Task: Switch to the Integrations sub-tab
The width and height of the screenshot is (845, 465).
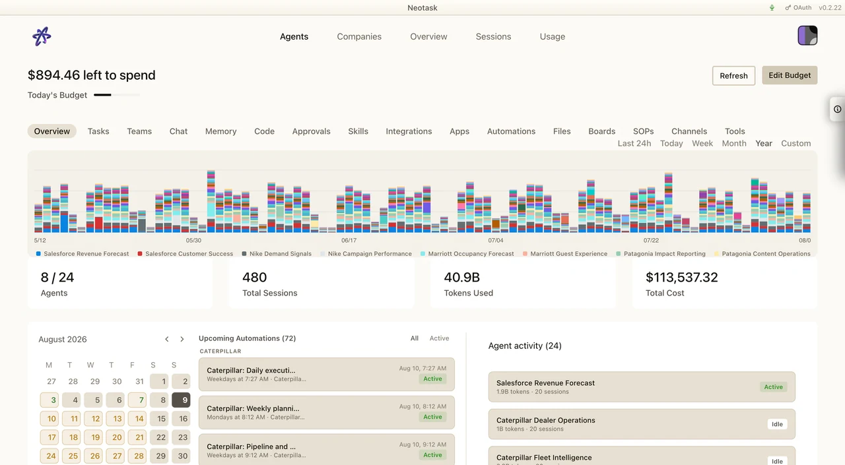Action: 409,131
